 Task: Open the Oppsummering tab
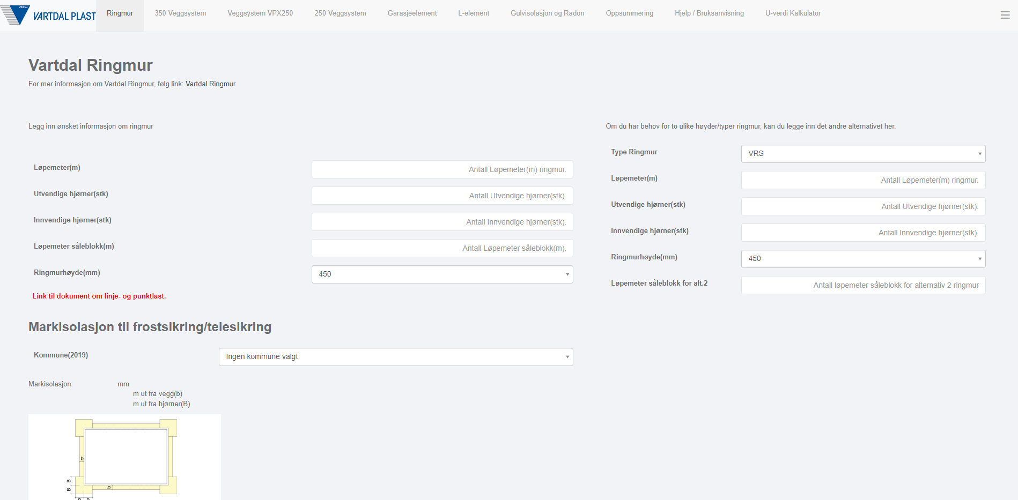(629, 13)
